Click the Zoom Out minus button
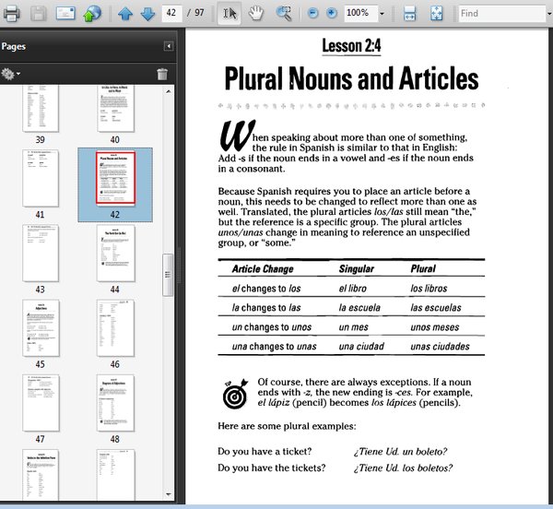The width and height of the screenshot is (553, 509). coord(312,14)
